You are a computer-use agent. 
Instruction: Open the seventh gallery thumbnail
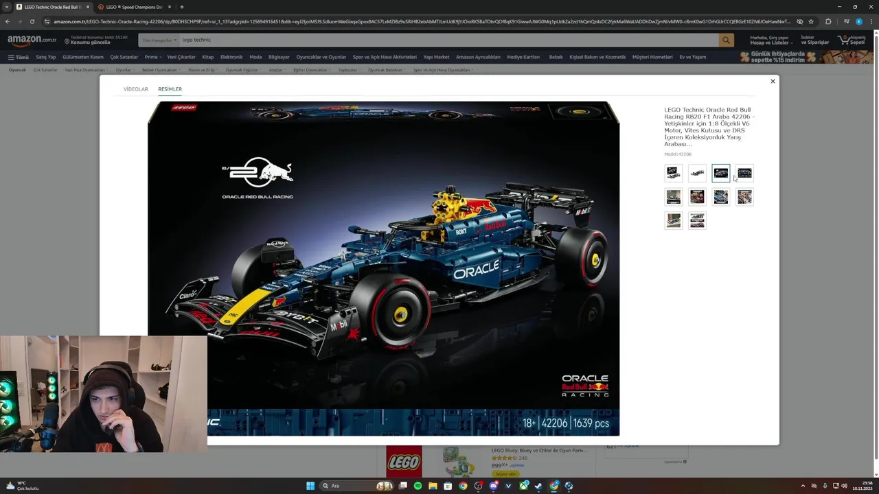click(x=720, y=197)
